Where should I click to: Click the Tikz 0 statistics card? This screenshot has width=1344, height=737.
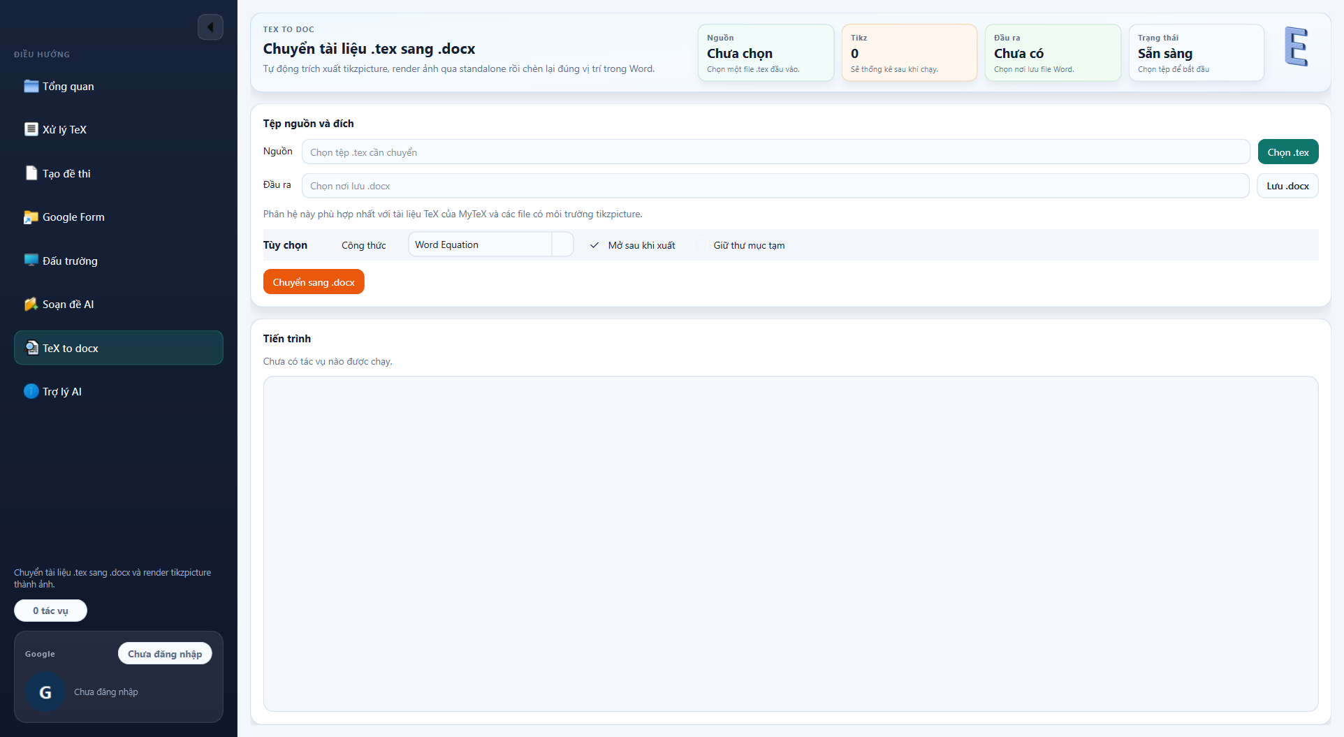[910, 53]
